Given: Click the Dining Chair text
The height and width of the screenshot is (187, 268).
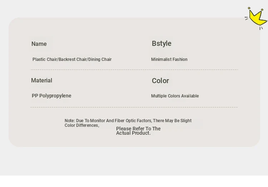Looking at the screenshot, I should [x=100, y=59].
